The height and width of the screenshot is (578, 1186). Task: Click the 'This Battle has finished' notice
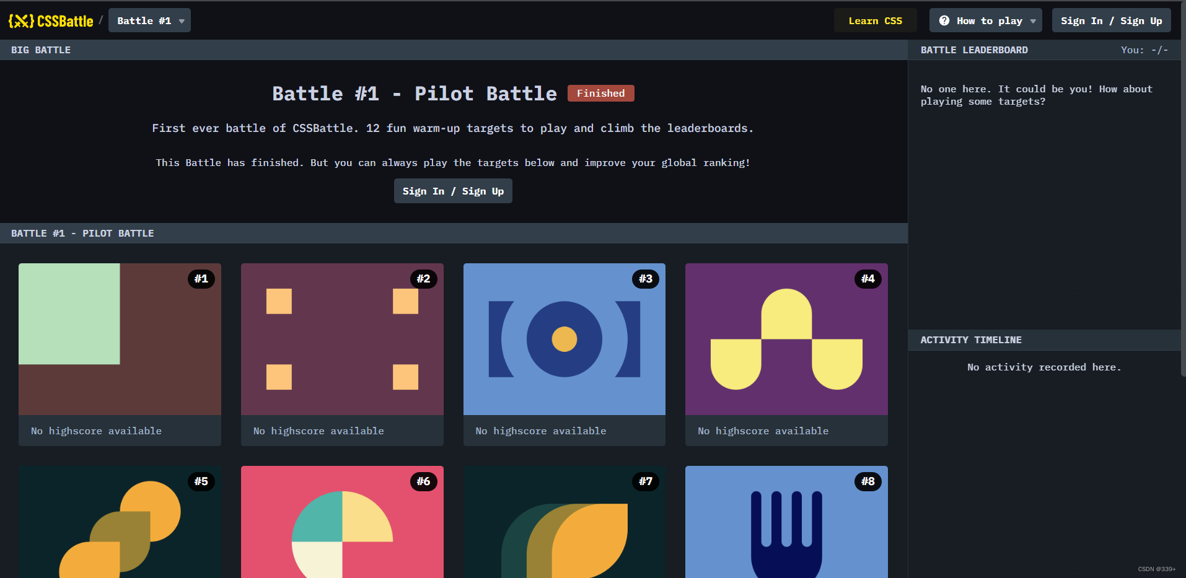pos(453,163)
